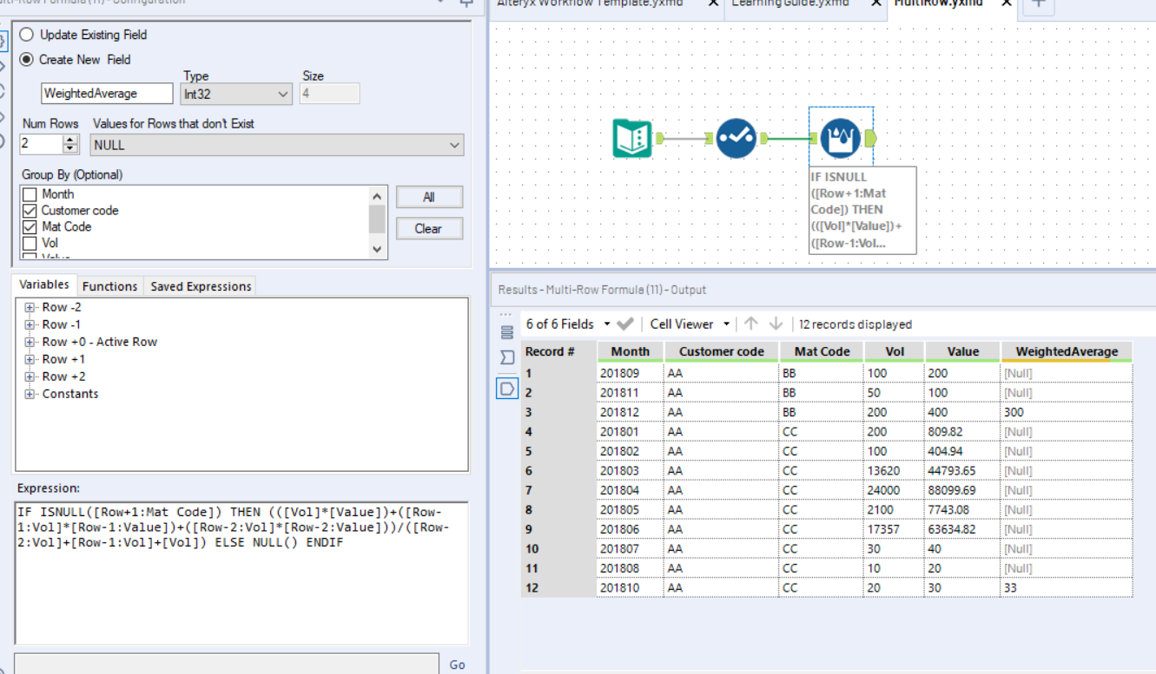The image size is (1156, 674).
Task: Click the Multi-Row Formula tool icon
Action: [840, 138]
